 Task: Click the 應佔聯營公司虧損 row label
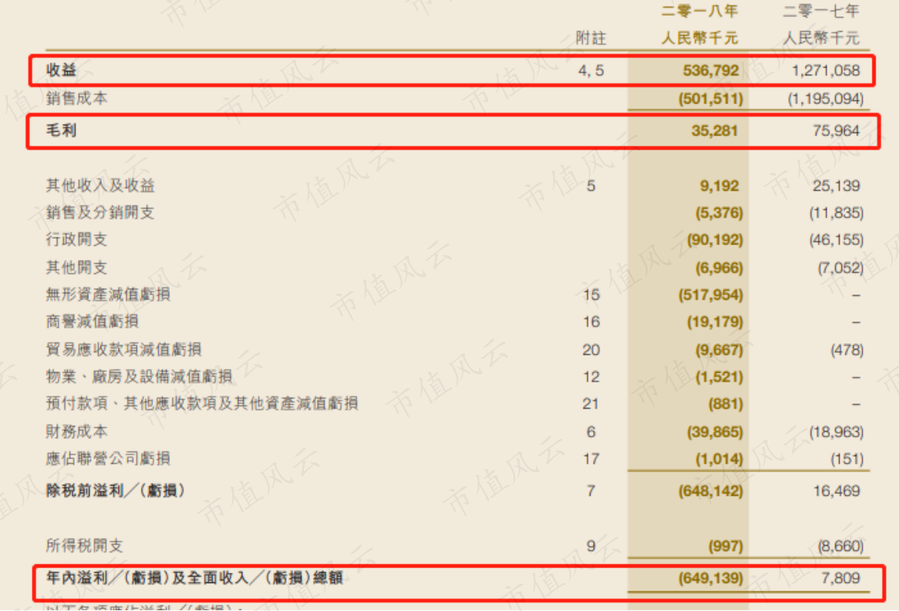(x=108, y=458)
